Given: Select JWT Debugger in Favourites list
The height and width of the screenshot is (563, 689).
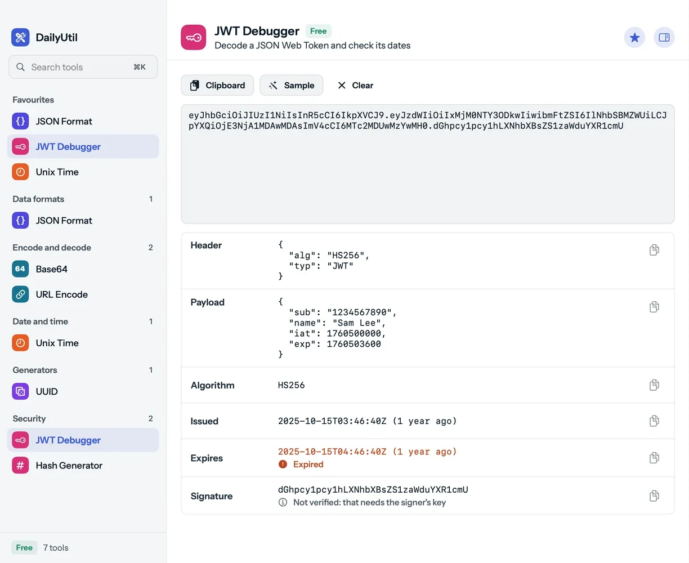Looking at the screenshot, I should 83,146.
